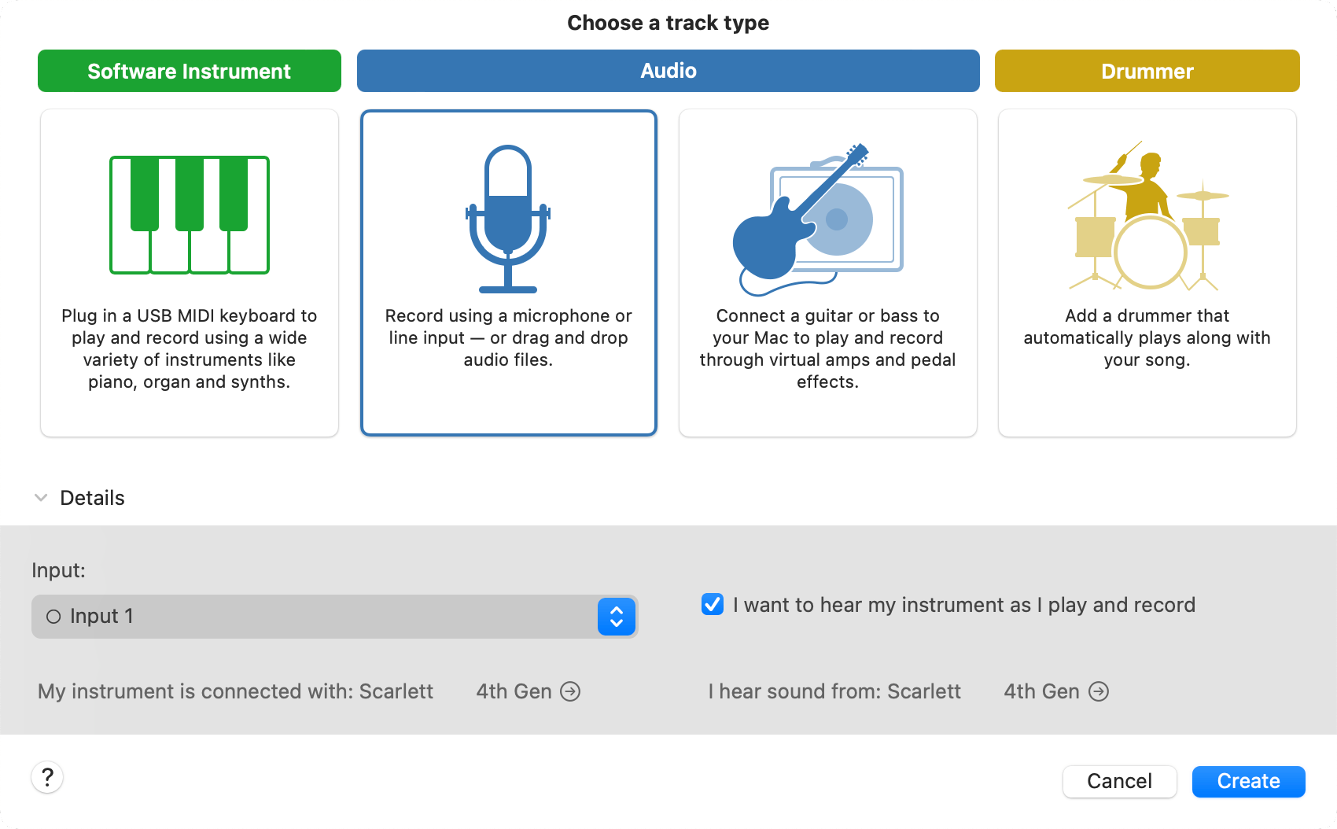The width and height of the screenshot is (1337, 829).
Task: Switch to Software Instrument track type
Action: click(x=190, y=71)
